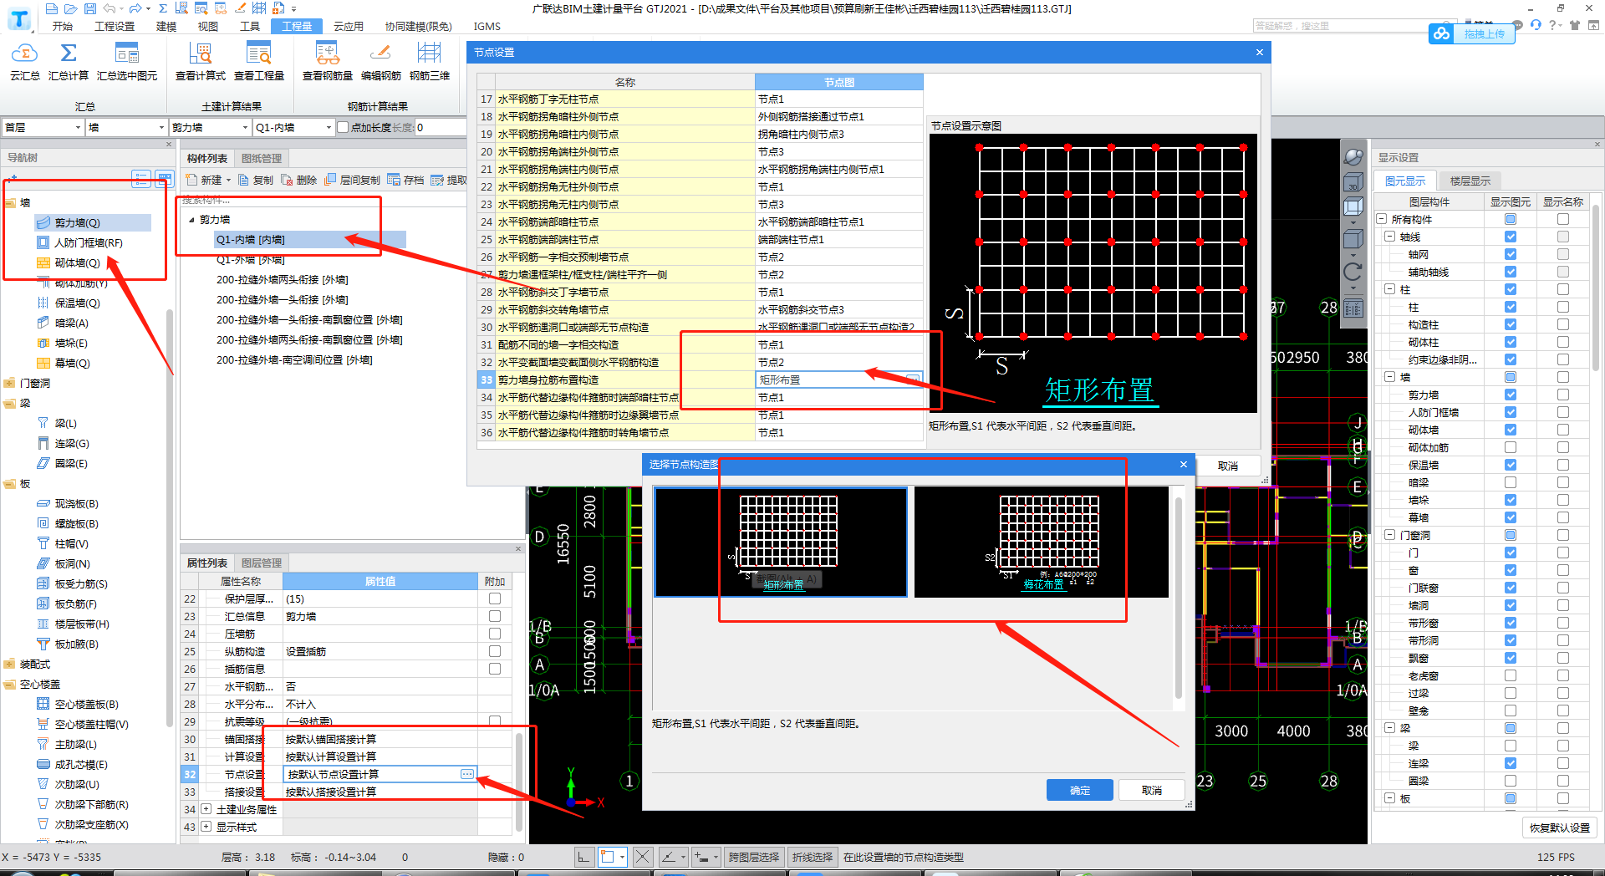Open the 云应用 ribbon tab
This screenshot has width=1605, height=876.
(349, 26)
